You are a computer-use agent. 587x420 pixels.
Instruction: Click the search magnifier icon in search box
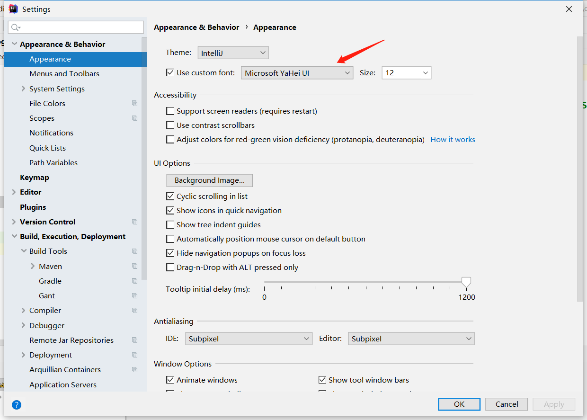(16, 27)
